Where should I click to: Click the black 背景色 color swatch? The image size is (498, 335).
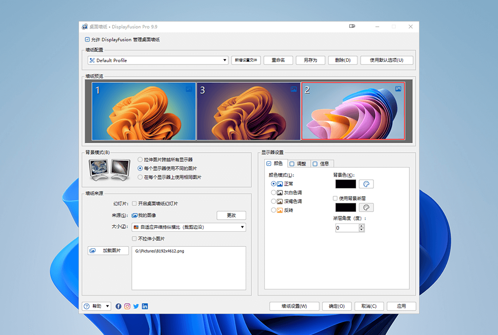[x=345, y=184]
